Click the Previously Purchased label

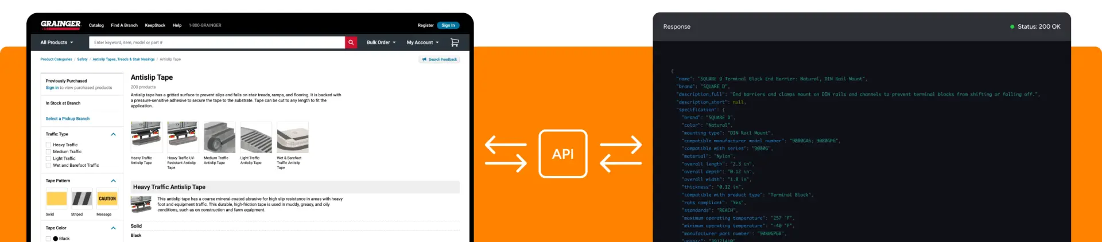click(67, 81)
